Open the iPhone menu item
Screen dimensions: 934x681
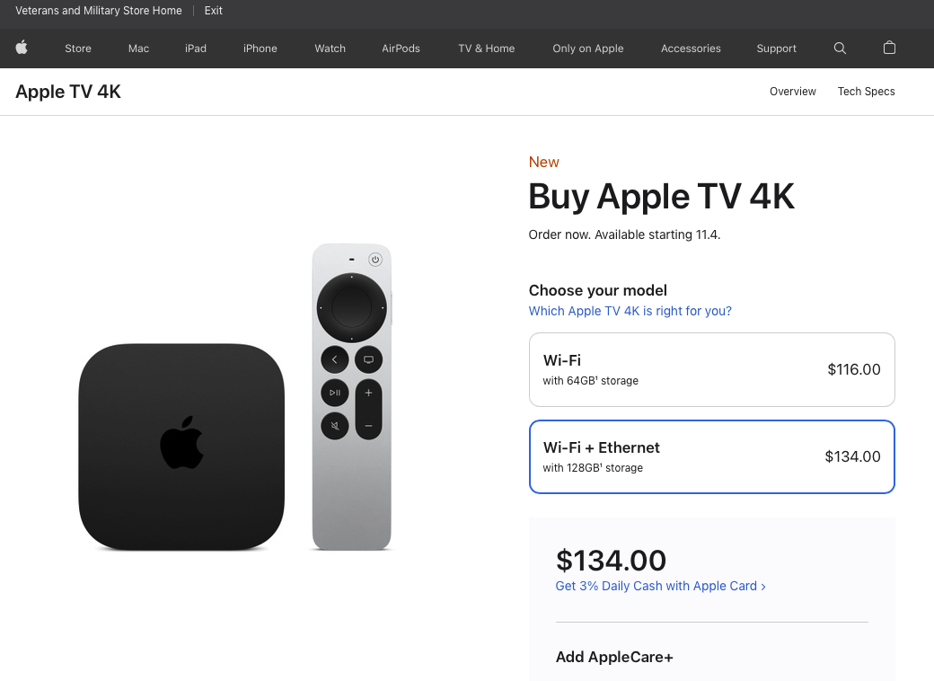coord(260,49)
